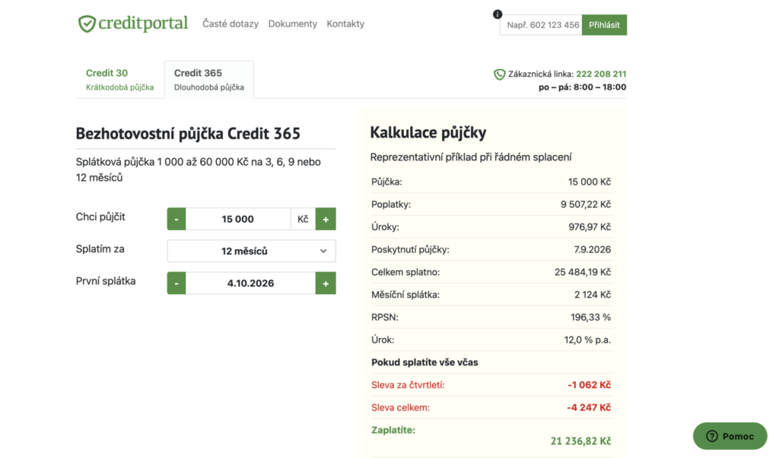Click the Poplatky amount 9 507,22 Kč
The height and width of the screenshot is (458, 779).
(586, 204)
